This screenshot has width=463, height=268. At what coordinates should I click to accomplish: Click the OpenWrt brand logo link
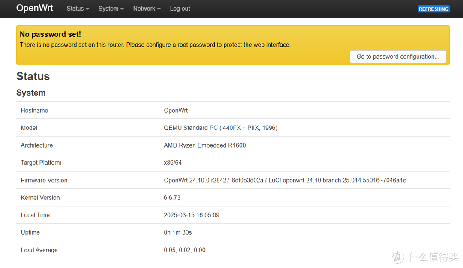point(35,8)
